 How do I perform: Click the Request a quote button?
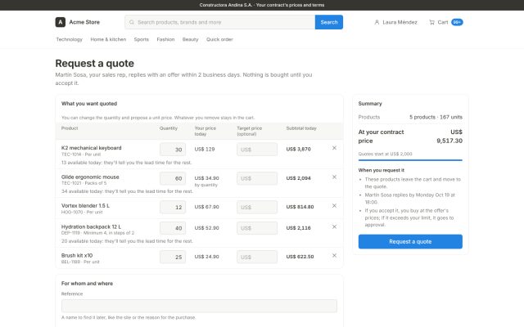(410, 242)
